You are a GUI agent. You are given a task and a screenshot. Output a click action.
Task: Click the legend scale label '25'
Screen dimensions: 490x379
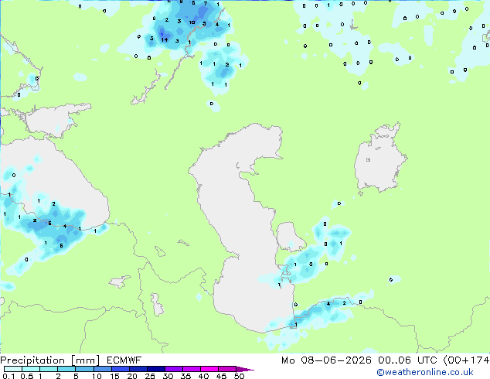pyautogui.click(x=150, y=376)
